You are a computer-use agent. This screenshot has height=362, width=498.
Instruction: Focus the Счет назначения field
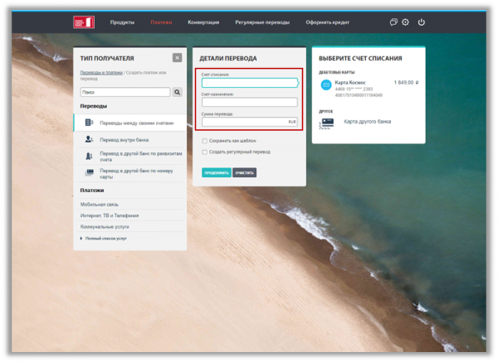point(250,102)
